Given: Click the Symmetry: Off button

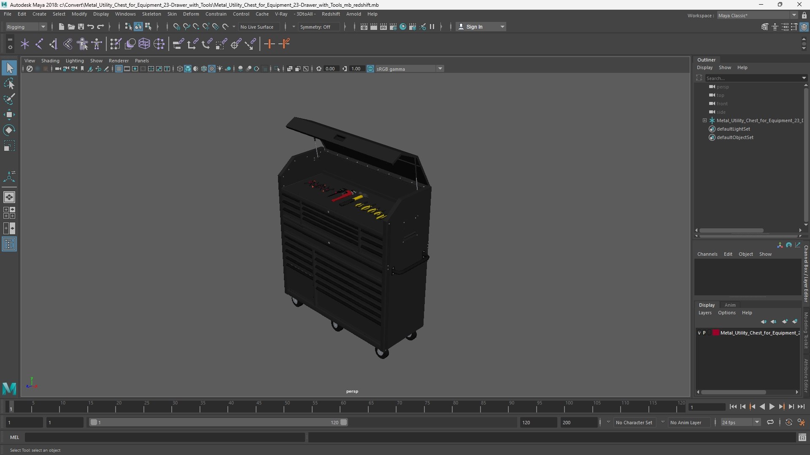Looking at the screenshot, I should 319,27.
